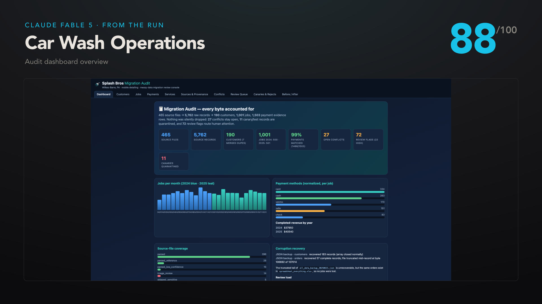Open the Review Queue tab

click(x=239, y=94)
